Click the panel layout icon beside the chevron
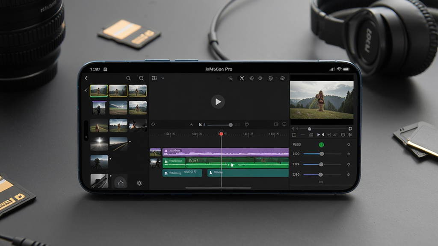This screenshot has width=438, height=246. click(154, 79)
